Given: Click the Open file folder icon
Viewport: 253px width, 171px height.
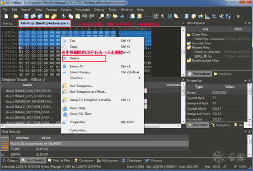Looking at the screenshot, I should pos(16,16).
